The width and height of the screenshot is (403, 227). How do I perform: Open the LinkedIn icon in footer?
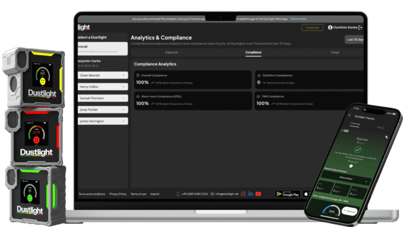point(250,194)
